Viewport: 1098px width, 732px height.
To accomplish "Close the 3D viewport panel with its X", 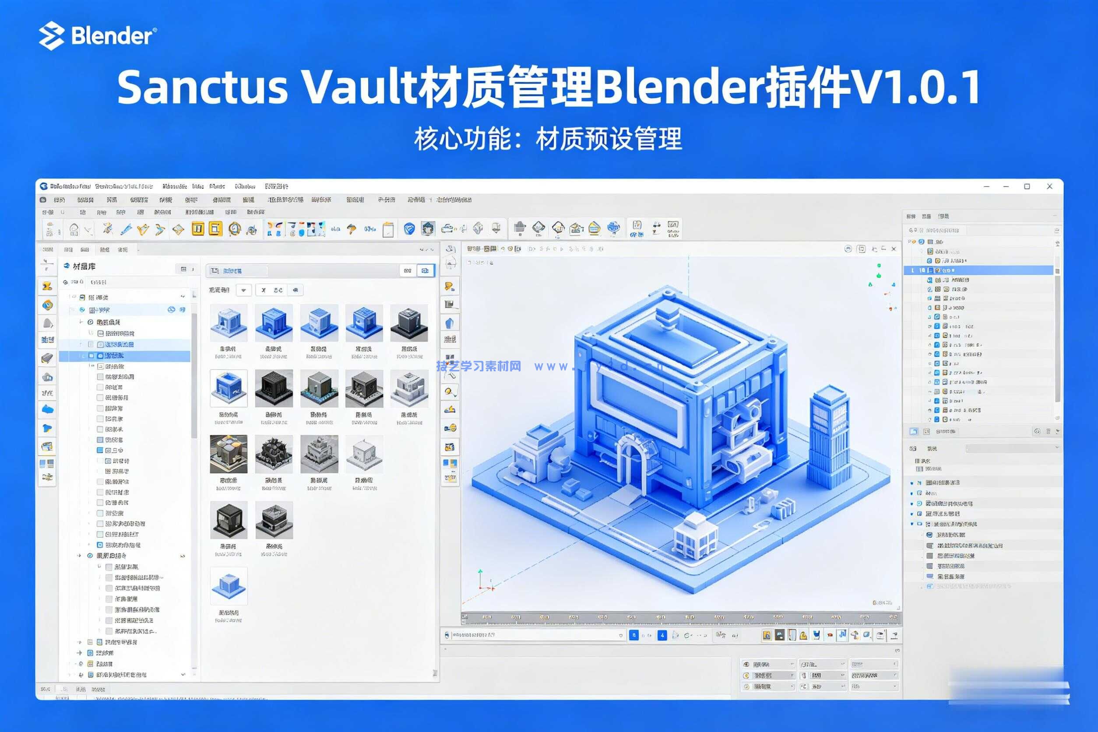I will coord(894,249).
